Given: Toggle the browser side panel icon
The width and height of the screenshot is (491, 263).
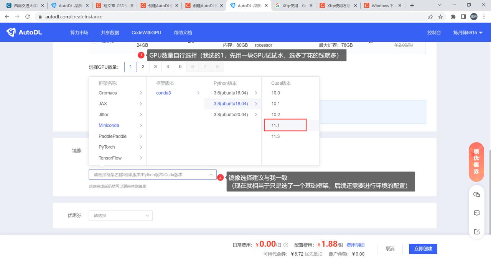Looking at the screenshot, I should [x=463, y=17].
